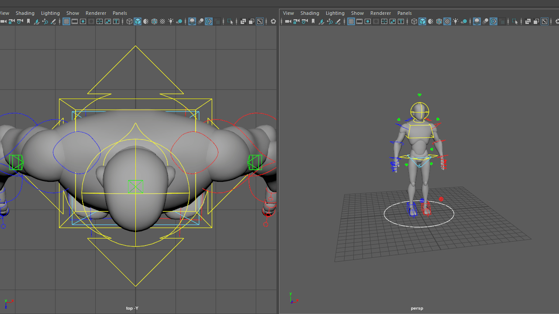This screenshot has height=314, width=559.
Task: Toggle Field Chart in top view toolbar
Action: (x=100, y=21)
